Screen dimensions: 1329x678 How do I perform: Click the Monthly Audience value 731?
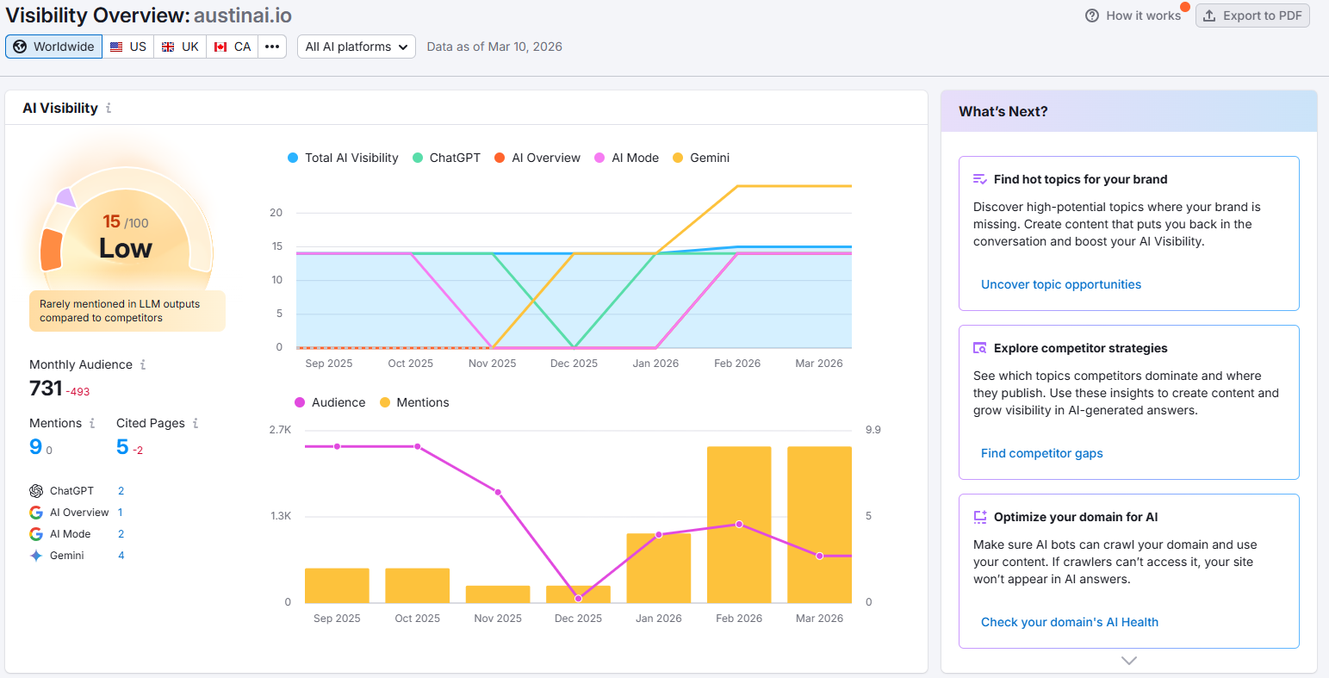[x=46, y=389]
